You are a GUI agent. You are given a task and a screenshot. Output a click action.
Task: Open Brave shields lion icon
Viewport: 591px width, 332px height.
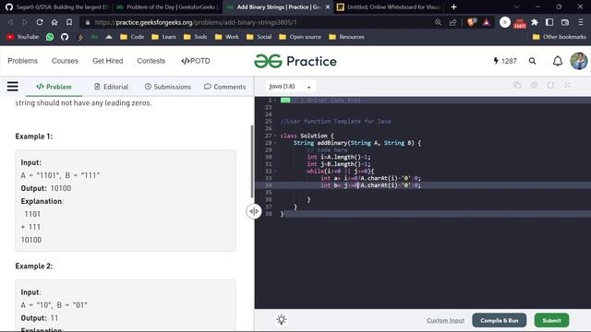471,22
